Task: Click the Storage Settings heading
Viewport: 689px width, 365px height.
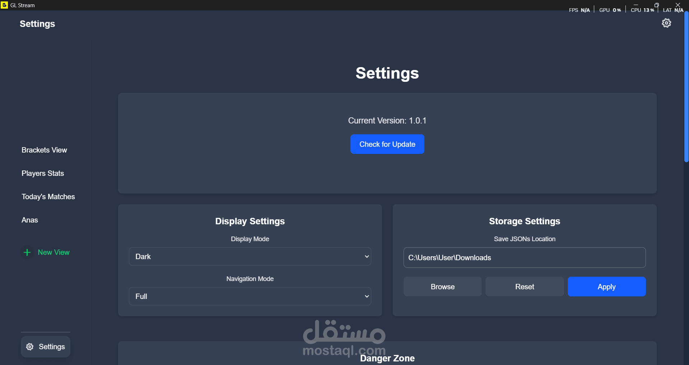Action: (x=525, y=221)
